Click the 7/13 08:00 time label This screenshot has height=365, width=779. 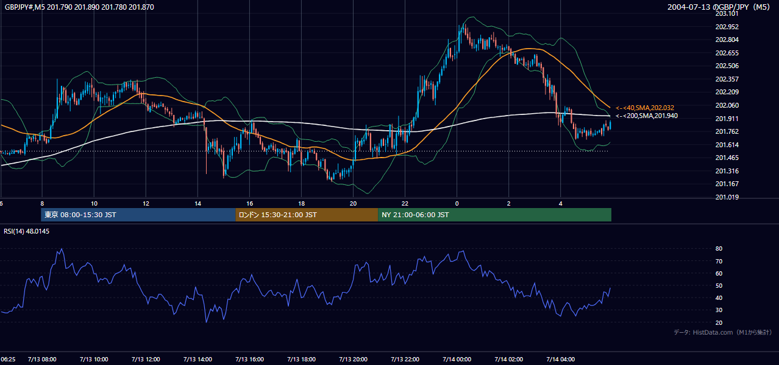[x=42, y=359]
